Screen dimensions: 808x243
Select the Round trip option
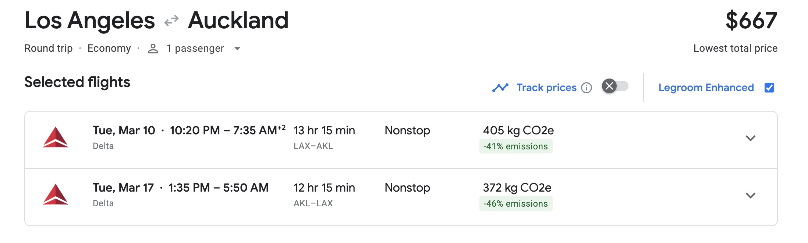click(x=48, y=48)
